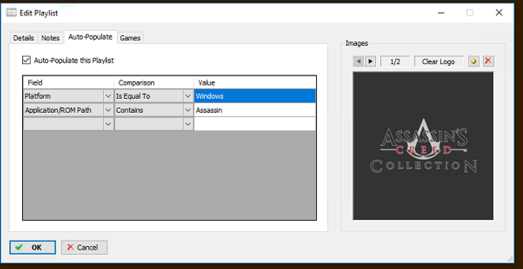Click the Value column header
This screenshot has width=523, height=269.
click(255, 83)
